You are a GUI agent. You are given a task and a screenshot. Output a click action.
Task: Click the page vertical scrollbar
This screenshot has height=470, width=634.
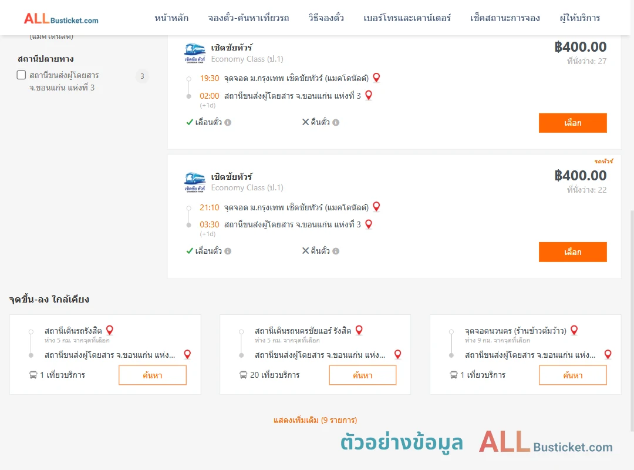(632, 320)
